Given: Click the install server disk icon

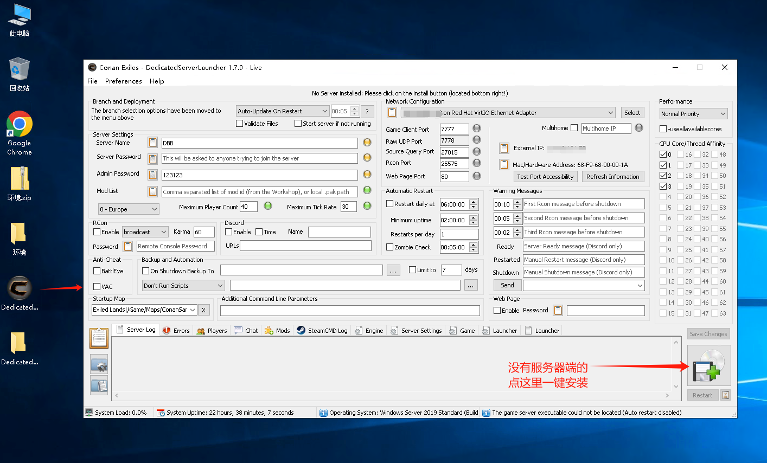Looking at the screenshot, I should 708,365.
